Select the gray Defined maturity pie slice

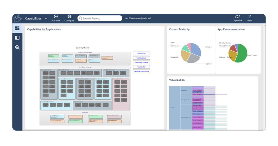tap(193, 59)
